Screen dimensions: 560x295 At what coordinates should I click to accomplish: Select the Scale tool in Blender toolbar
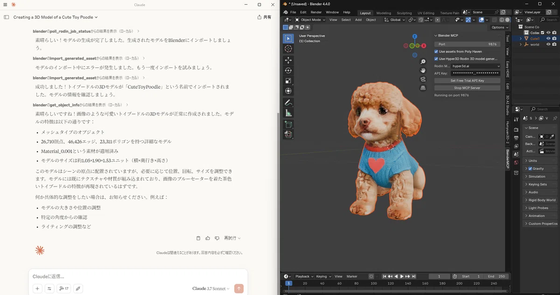tap(288, 80)
